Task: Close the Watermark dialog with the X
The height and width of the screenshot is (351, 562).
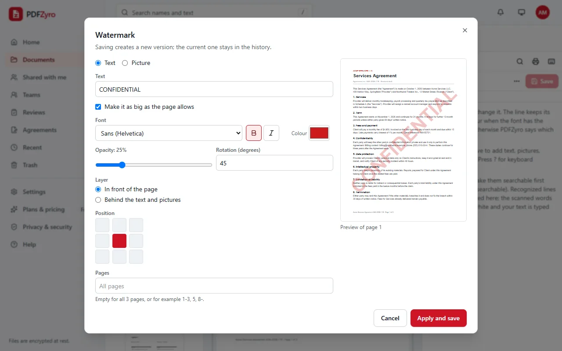Action: tap(465, 30)
